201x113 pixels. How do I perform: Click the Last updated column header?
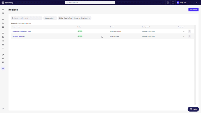(146, 27)
